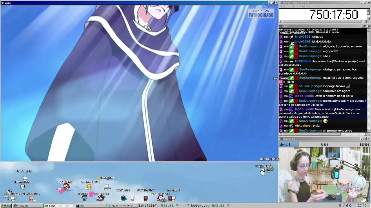
Task: Open the Editar menu in Bloco de notas
Action: coord(292,6)
